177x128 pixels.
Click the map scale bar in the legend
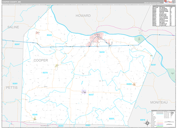click(169, 122)
